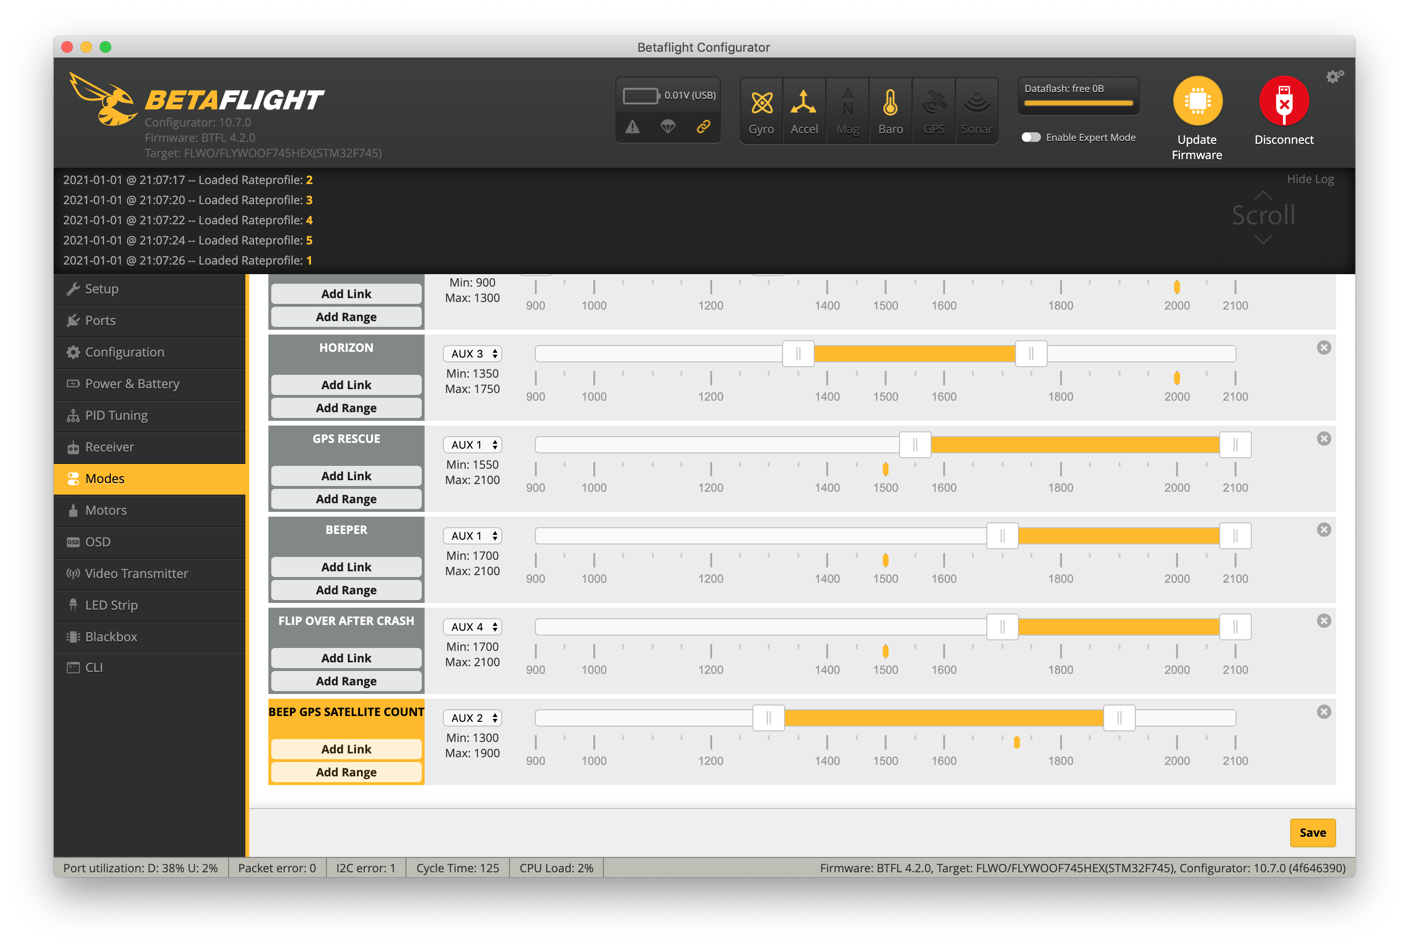Viewport: 1409px width, 948px height.
Task: Click the Gyro sensor icon
Action: pos(761,111)
